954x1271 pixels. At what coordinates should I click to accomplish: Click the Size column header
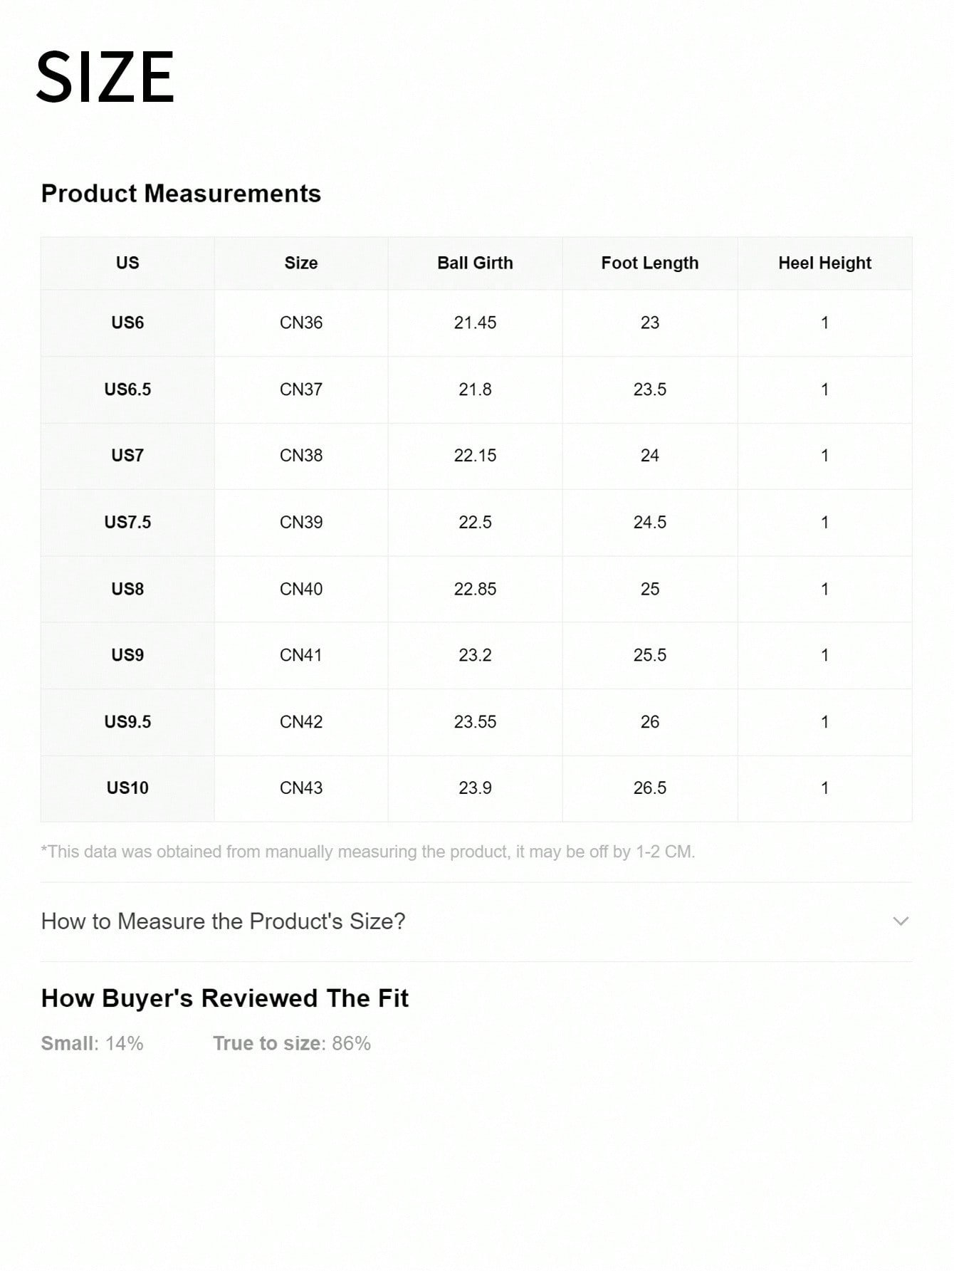tap(301, 263)
